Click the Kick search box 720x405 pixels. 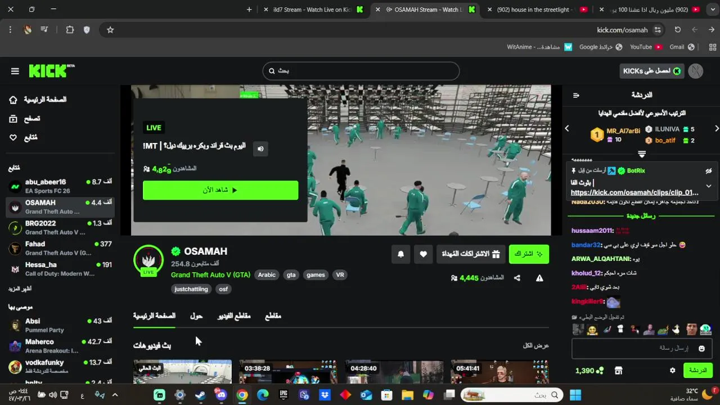(361, 71)
